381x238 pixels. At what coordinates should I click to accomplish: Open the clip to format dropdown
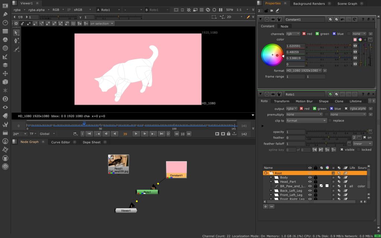tap(306, 120)
